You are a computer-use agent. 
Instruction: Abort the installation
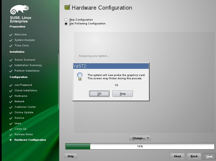[x=177, y=156]
